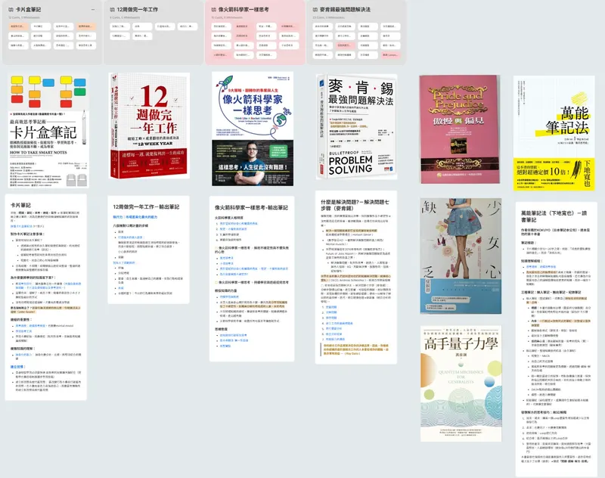Open the more options menu on 卡片盒筆記 whiteboard
Viewport: 605px width, 478px height.
pyautogui.click(x=92, y=10)
